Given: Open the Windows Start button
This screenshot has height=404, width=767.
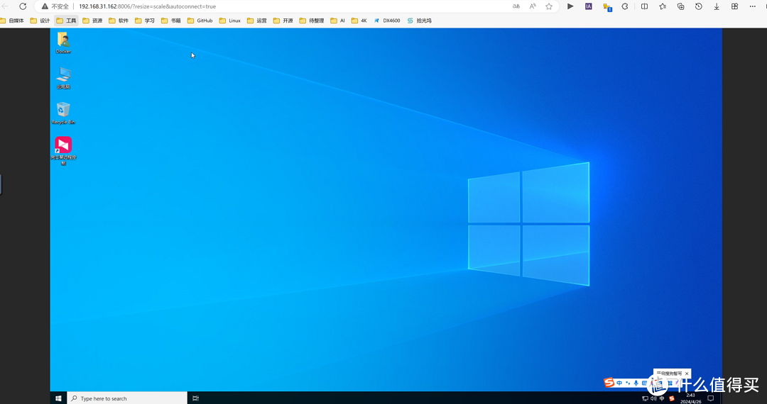Looking at the screenshot, I should (x=58, y=398).
